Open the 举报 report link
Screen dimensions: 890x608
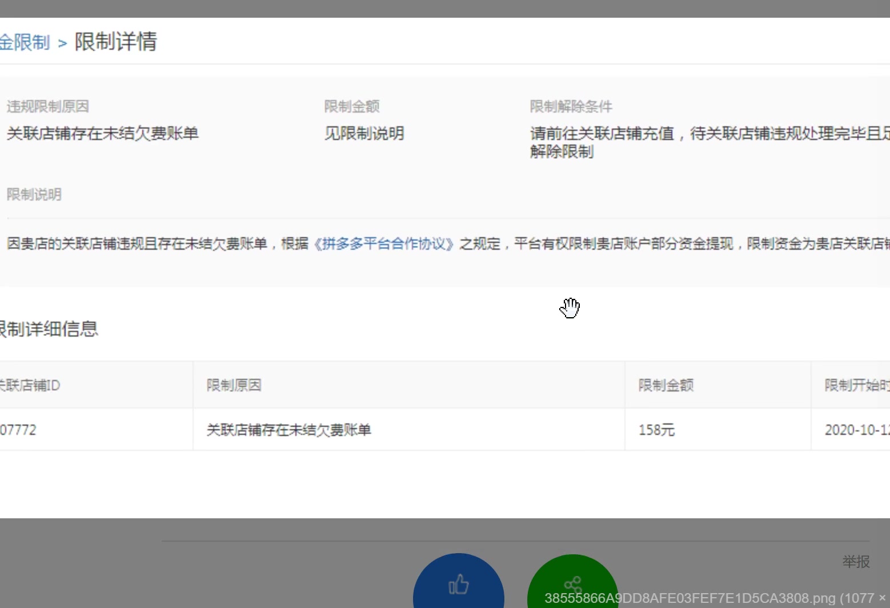(856, 562)
